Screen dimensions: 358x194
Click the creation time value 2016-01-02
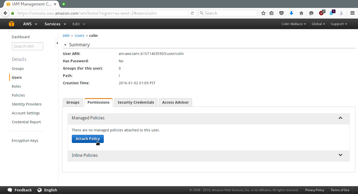(137, 83)
